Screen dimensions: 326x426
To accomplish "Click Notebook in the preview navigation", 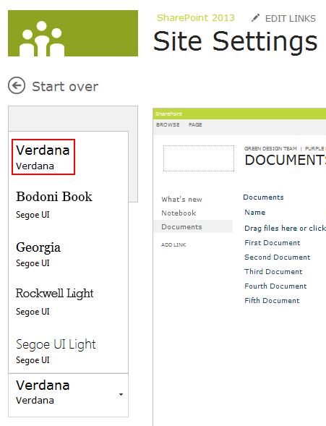I will pos(179,213).
